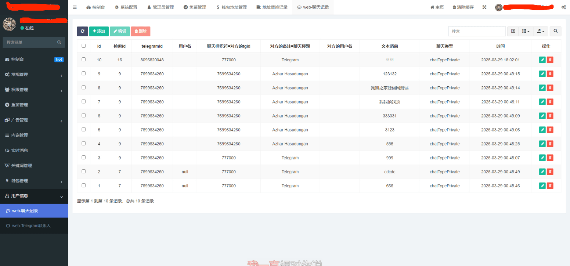This screenshot has height=266, width=570.
Task: Click the table 搜索 input field
Action: (x=477, y=31)
